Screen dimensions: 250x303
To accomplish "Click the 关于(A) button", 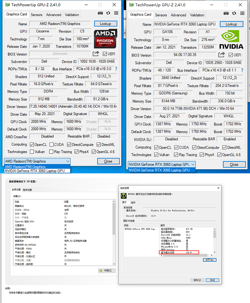I will (x=209, y=260).
